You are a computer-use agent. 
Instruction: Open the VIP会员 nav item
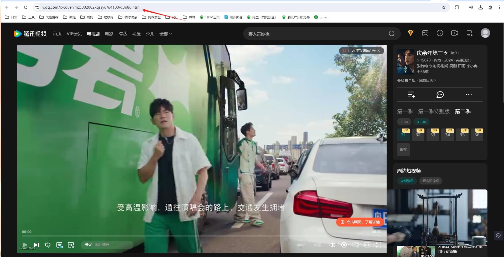pyautogui.click(x=74, y=34)
